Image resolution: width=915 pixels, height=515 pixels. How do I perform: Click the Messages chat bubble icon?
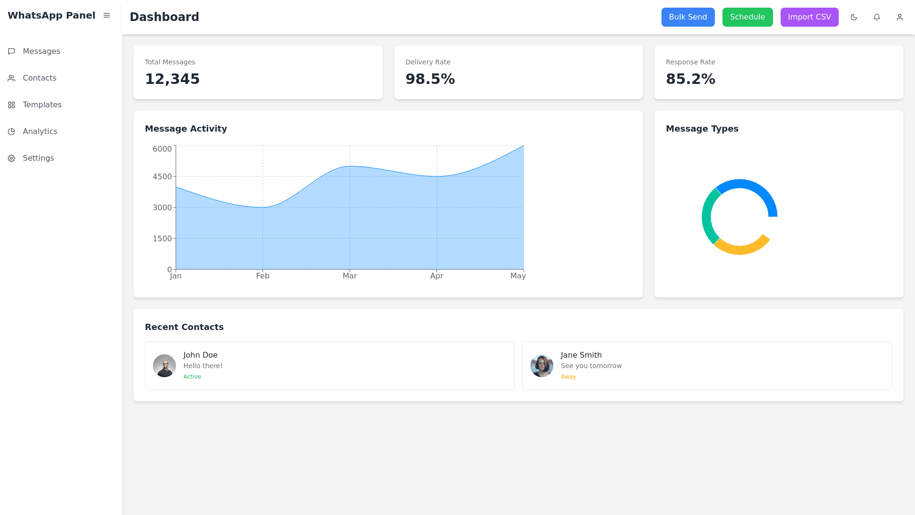(11, 51)
